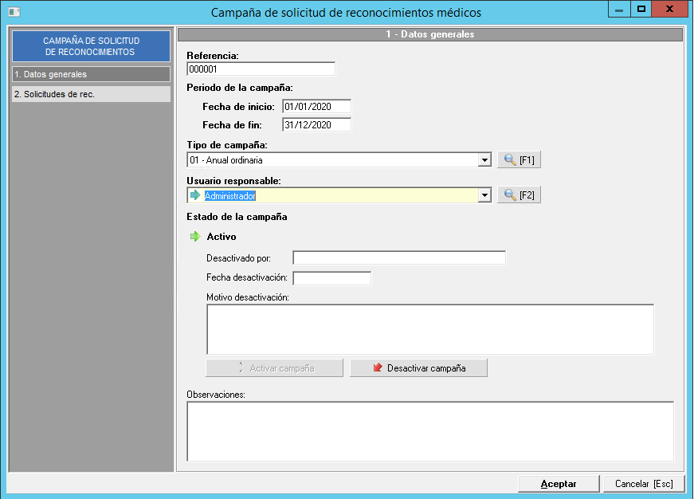The height and width of the screenshot is (499, 694).
Task: Click the magnifier search button [F2]
Action: 519,195
